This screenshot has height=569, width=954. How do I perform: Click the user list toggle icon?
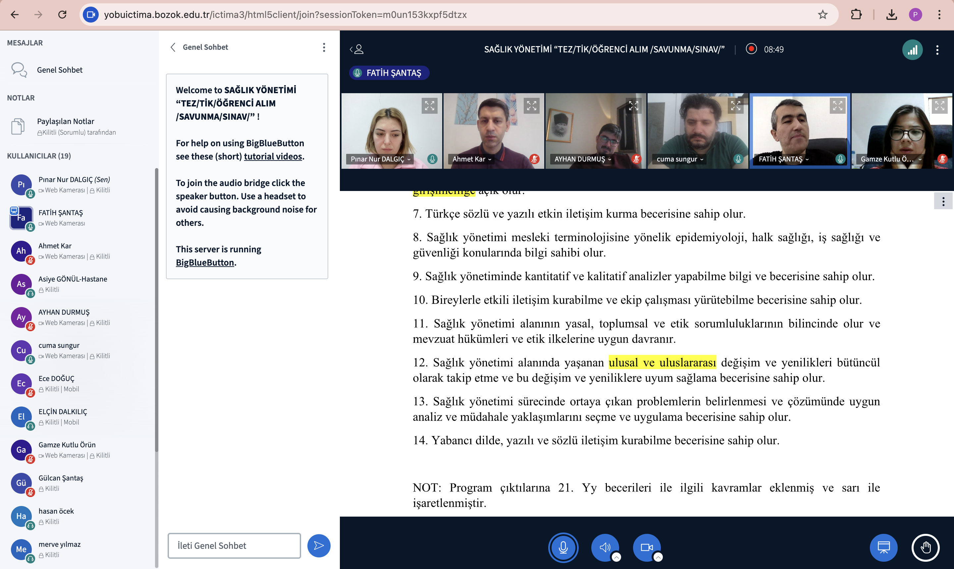coord(356,49)
